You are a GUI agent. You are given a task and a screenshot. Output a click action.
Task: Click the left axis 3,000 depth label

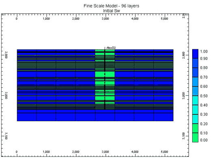pos(6,95)
